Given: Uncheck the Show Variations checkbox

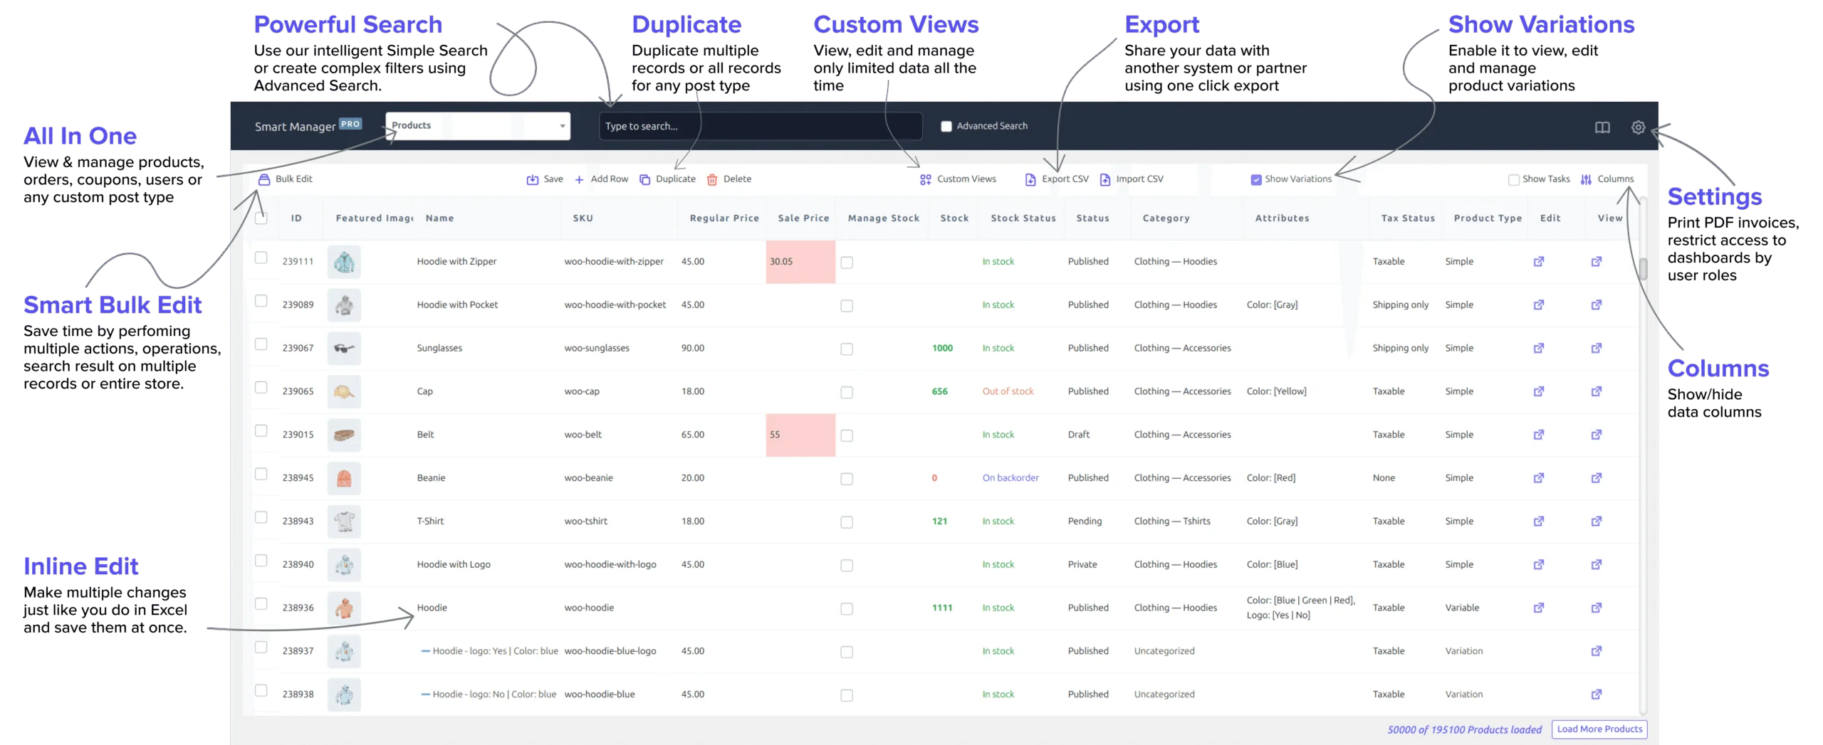Looking at the screenshot, I should pyautogui.click(x=1256, y=180).
